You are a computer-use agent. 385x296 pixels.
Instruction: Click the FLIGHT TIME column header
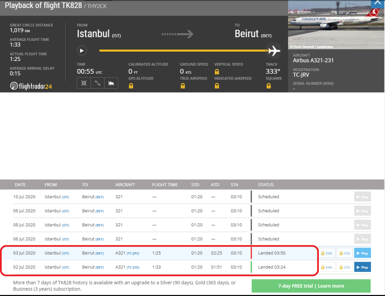(x=165, y=184)
